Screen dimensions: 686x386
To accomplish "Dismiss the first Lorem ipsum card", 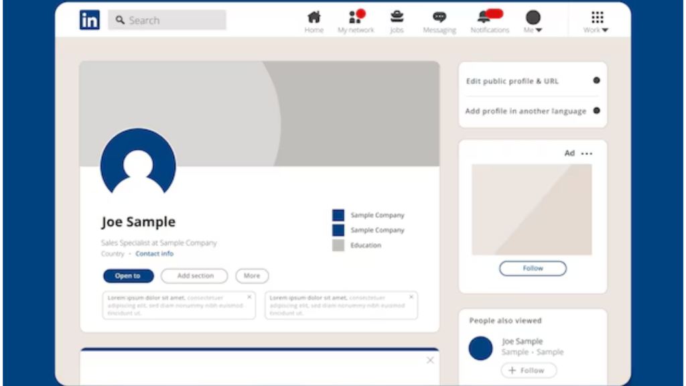I will pos(249,297).
